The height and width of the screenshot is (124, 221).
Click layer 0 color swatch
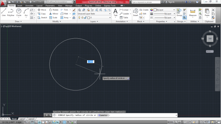pyautogui.click(x=88, y=18)
